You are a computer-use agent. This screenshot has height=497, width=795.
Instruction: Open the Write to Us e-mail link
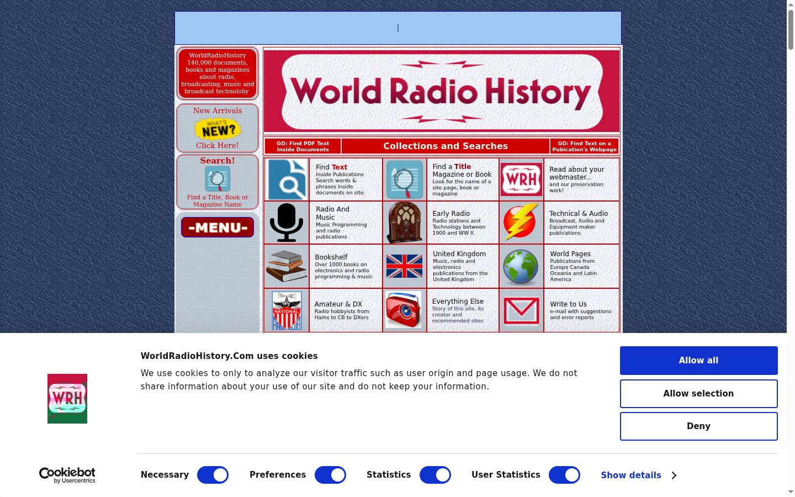[581, 310]
